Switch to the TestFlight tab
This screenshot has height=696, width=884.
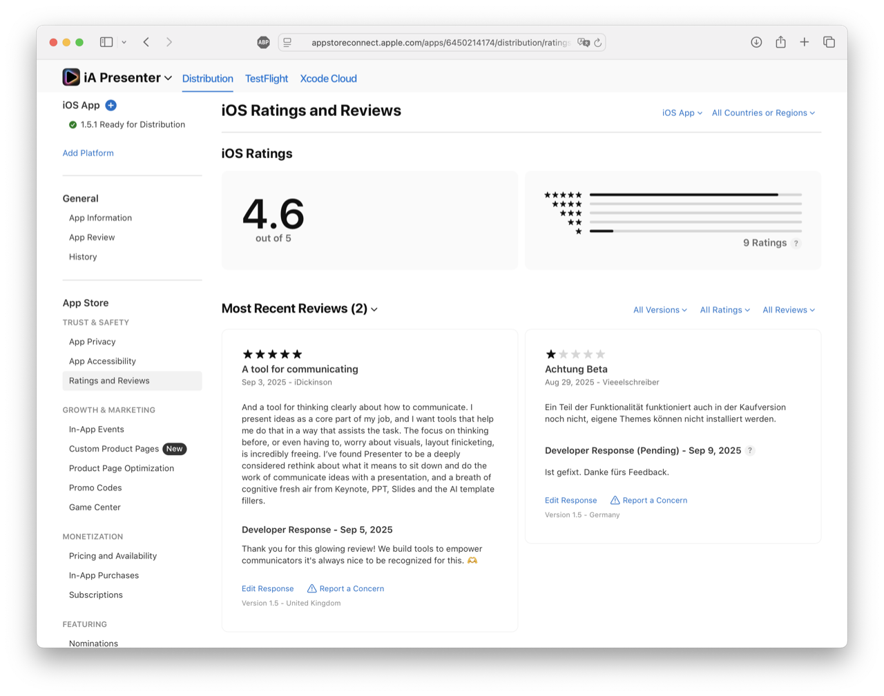267,79
